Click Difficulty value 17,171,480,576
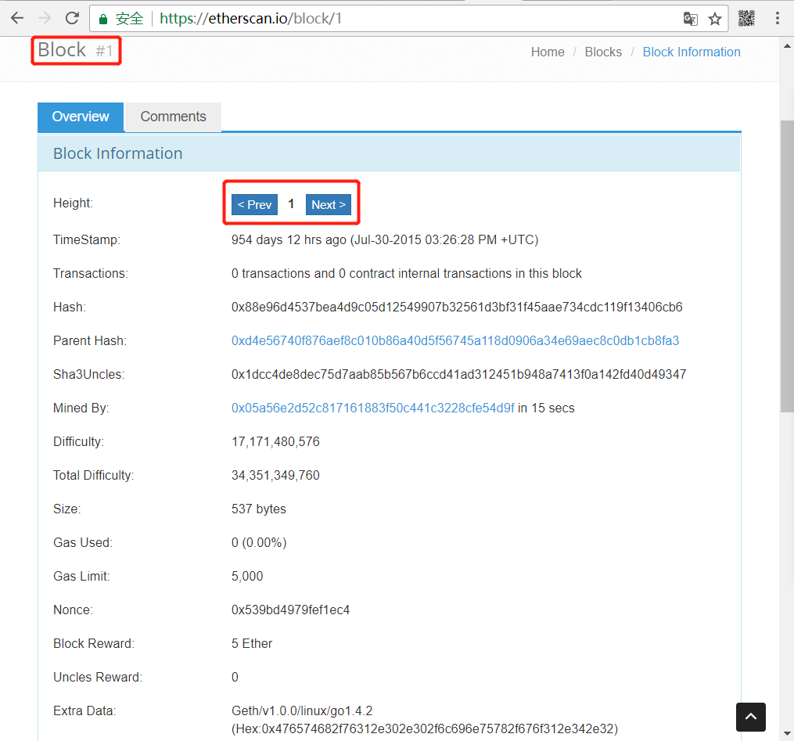The width and height of the screenshot is (794, 741). (x=275, y=442)
